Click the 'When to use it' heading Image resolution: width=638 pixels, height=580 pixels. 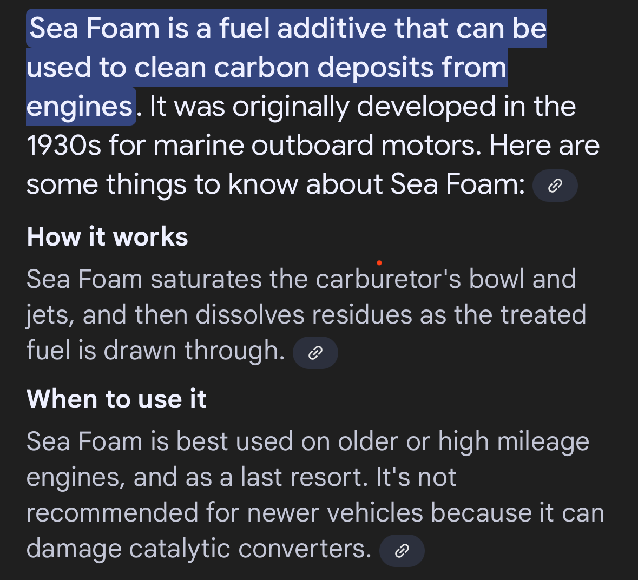coord(116,399)
